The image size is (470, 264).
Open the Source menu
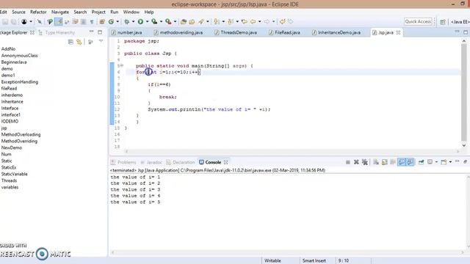pyautogui.click(x=18, y=12)
